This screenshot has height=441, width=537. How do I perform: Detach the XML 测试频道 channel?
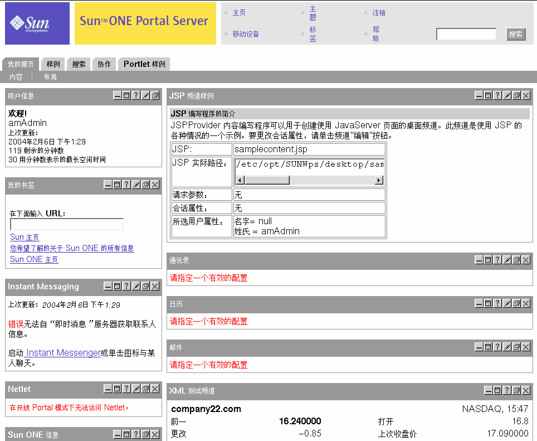pyautogui.click(x=517, y=390)
